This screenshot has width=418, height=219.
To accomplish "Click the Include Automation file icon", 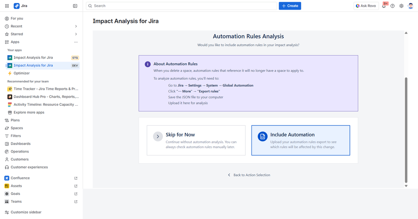I will click(x=263, y=136).
